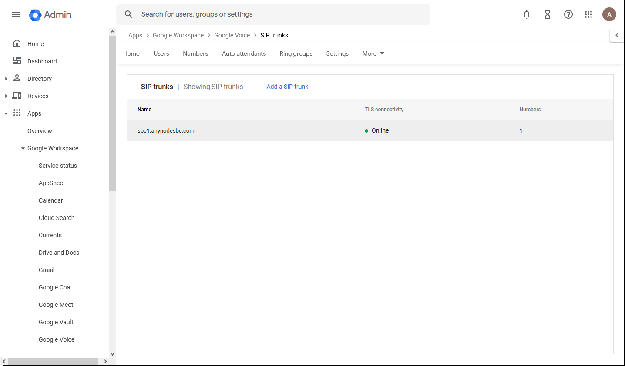Expand the Devices tree arrow

click(x=6, y=96)
